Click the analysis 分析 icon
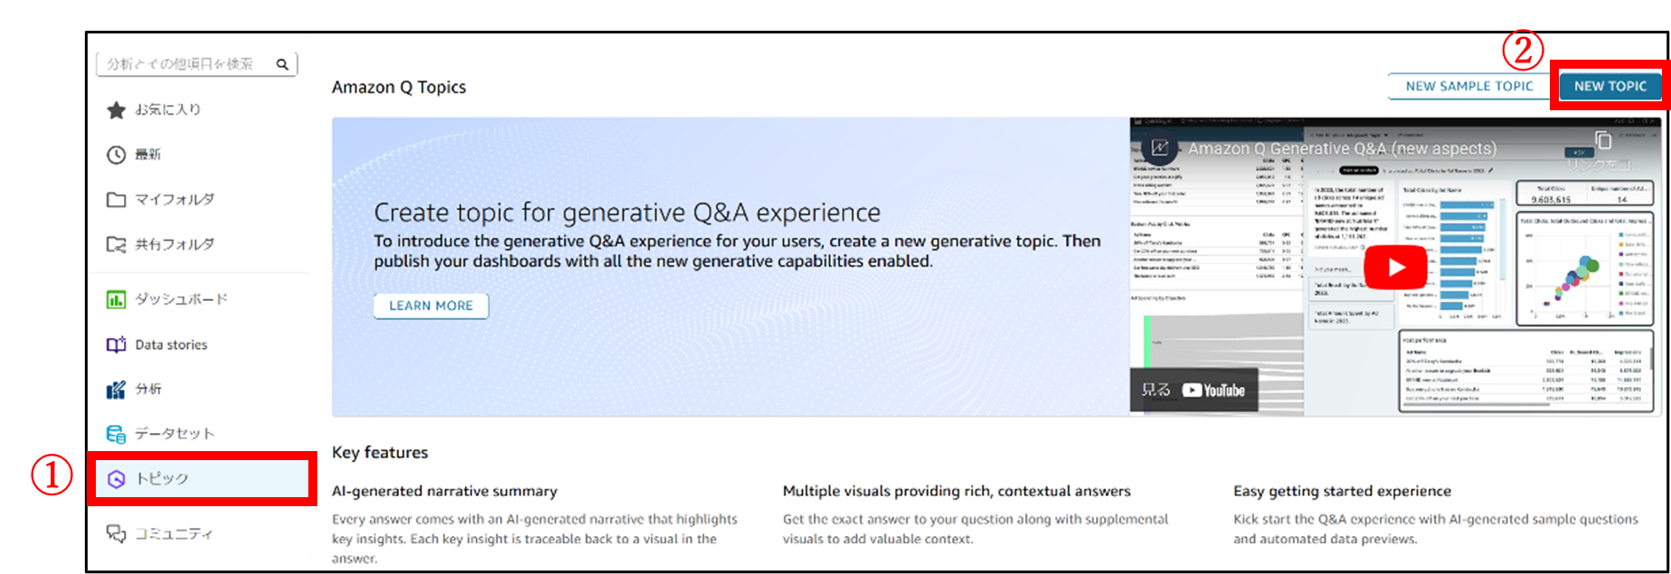1671x574 pixels. pyautogui.click(x=116, y=390)
